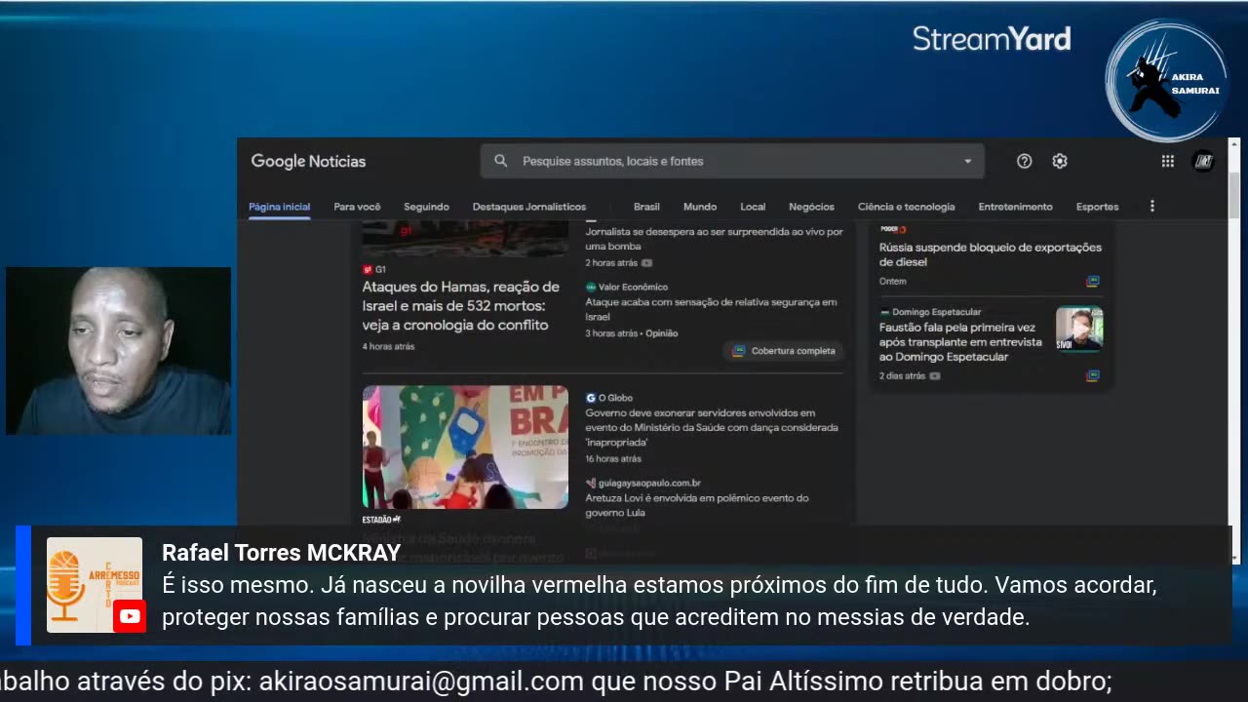Open the more sections three-dot menu

pyautogui.click(x=1151, y=207)
